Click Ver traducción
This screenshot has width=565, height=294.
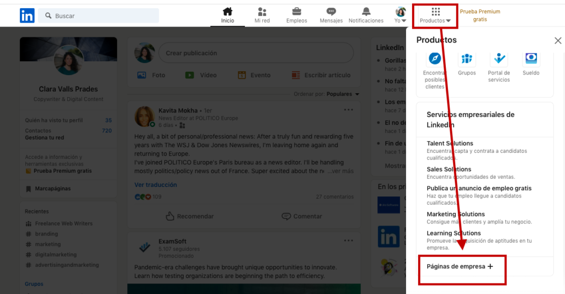point(156,185)
